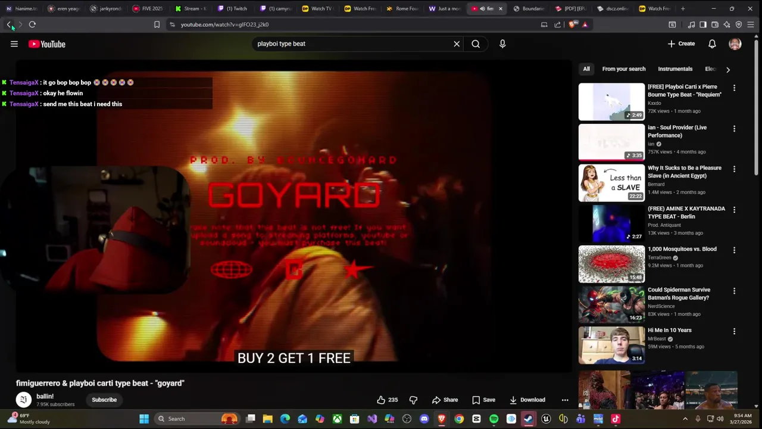762x429 pixels.
Task: Open the MrBeast channel link
Action: [x=657, y=338]
